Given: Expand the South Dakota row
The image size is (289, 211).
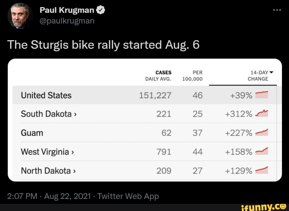Looking at the screenshot, I should [74, 114].
